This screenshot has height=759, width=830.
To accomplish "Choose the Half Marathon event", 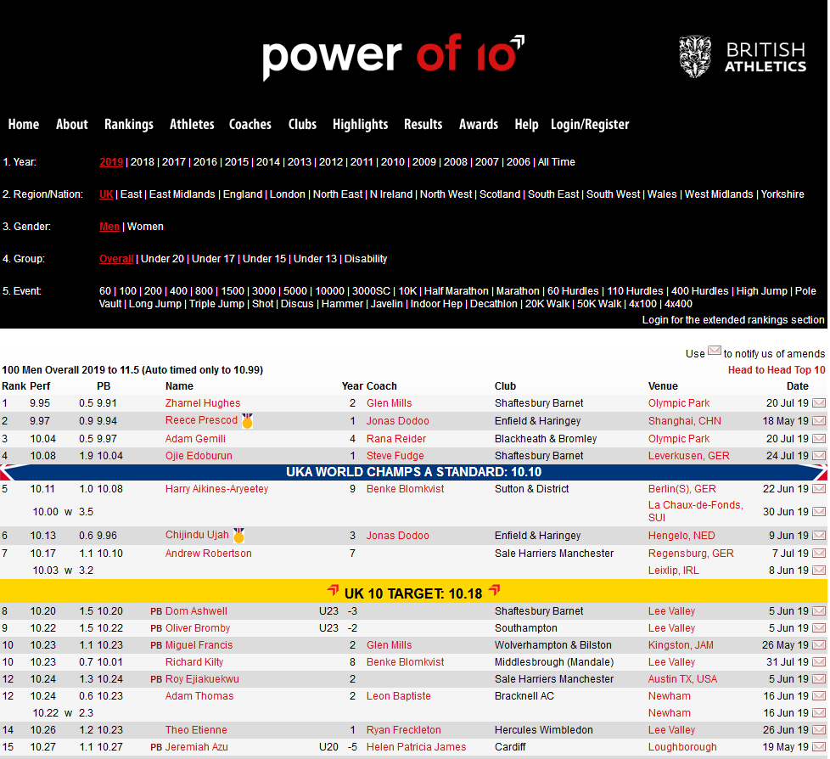I will pos(457,291).
